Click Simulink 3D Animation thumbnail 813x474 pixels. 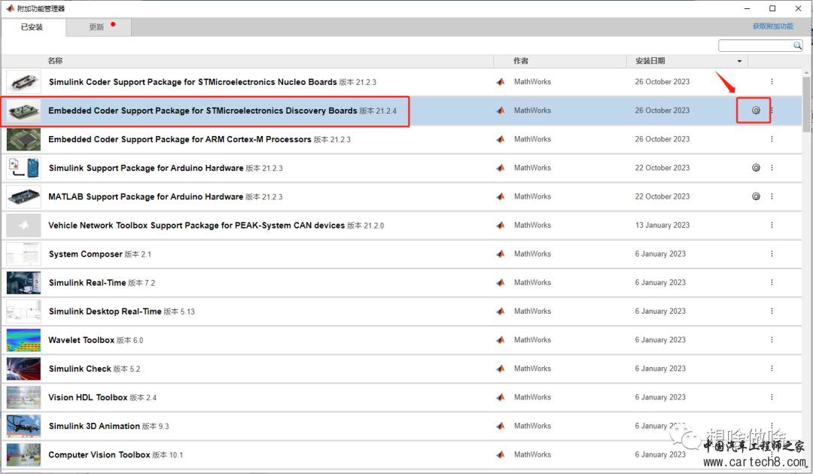(23, 426)
